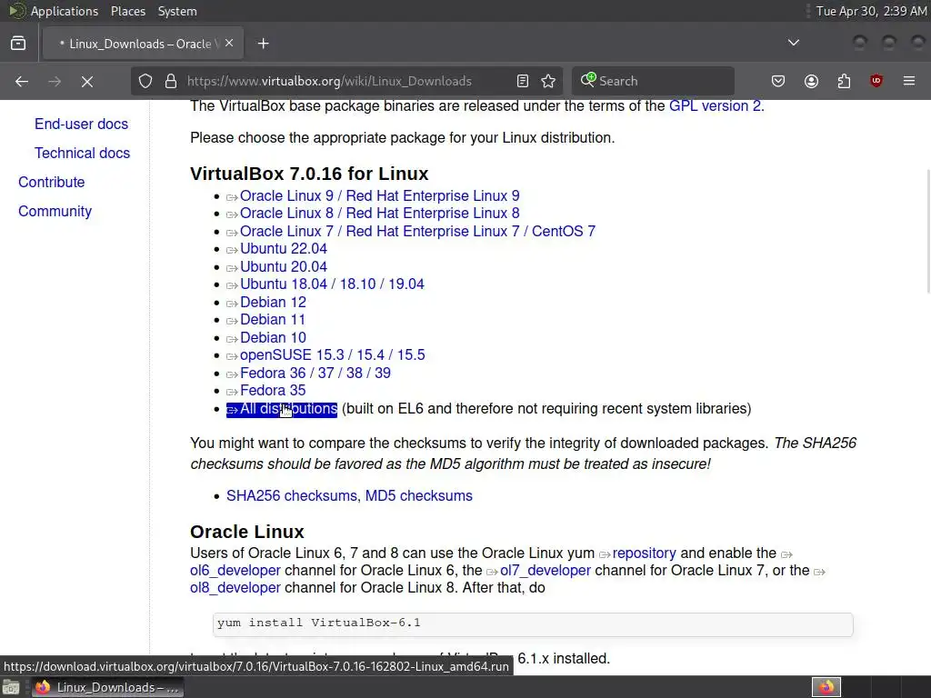931x698 pixels.
Task: Close the Linux_Downloads tab
Action: [229, 44]
